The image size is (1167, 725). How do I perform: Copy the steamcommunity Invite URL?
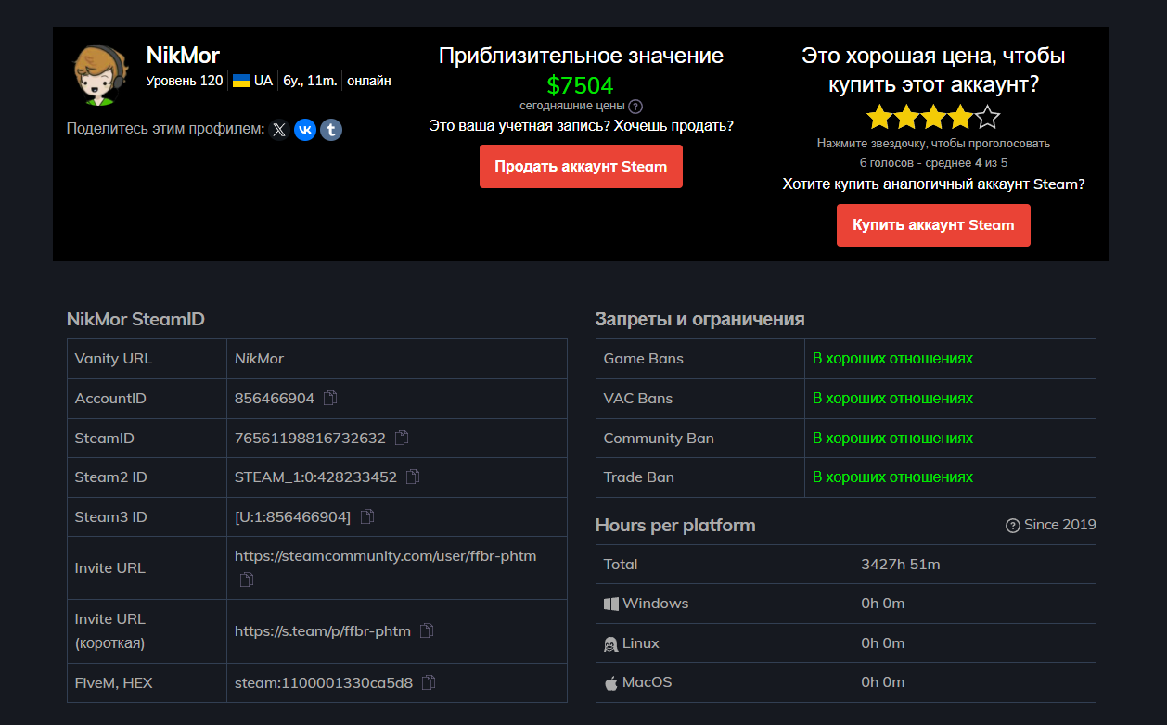click(247, 579)
